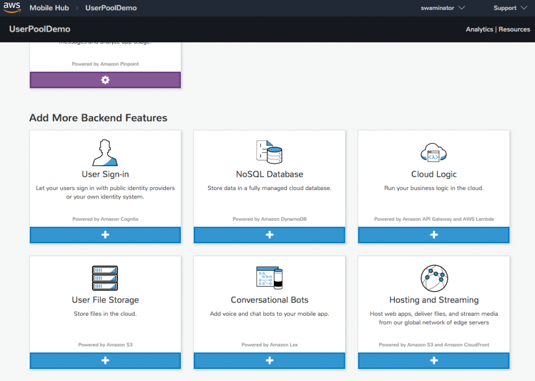Select the User Sign-in card title
This screenshot has height=381, width=535.
click(105, 174)
